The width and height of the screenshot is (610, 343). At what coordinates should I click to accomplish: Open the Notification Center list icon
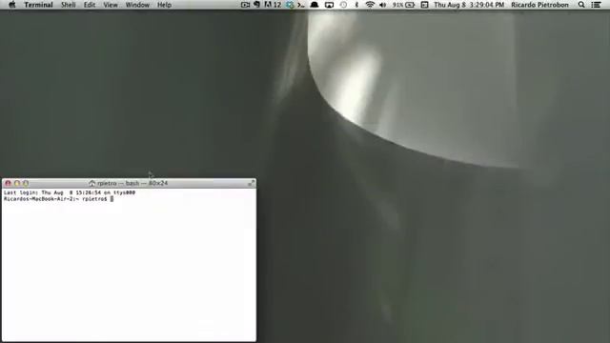point(596,5)
